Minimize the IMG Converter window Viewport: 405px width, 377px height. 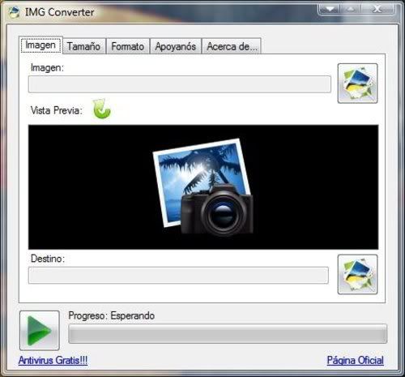point(330,9)
